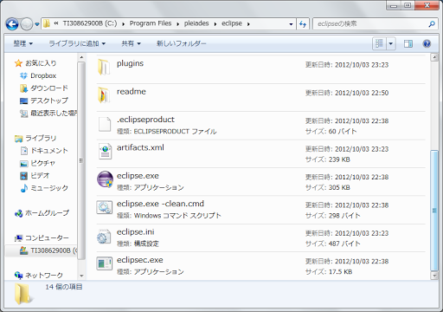Open the address bar history dropdown
Screen dimensions: 443x312
[x=291, y=24]
